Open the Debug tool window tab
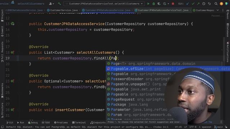 pyautogui.click(x=33, y=123)
